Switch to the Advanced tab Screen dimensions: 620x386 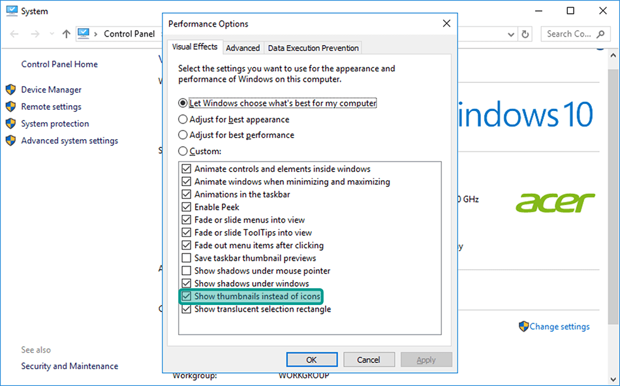(243, 48)
